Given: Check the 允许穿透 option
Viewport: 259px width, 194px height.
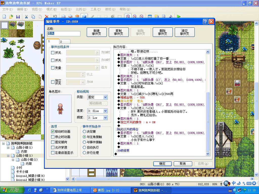Looking at the screenshot, I should (53, 147).
